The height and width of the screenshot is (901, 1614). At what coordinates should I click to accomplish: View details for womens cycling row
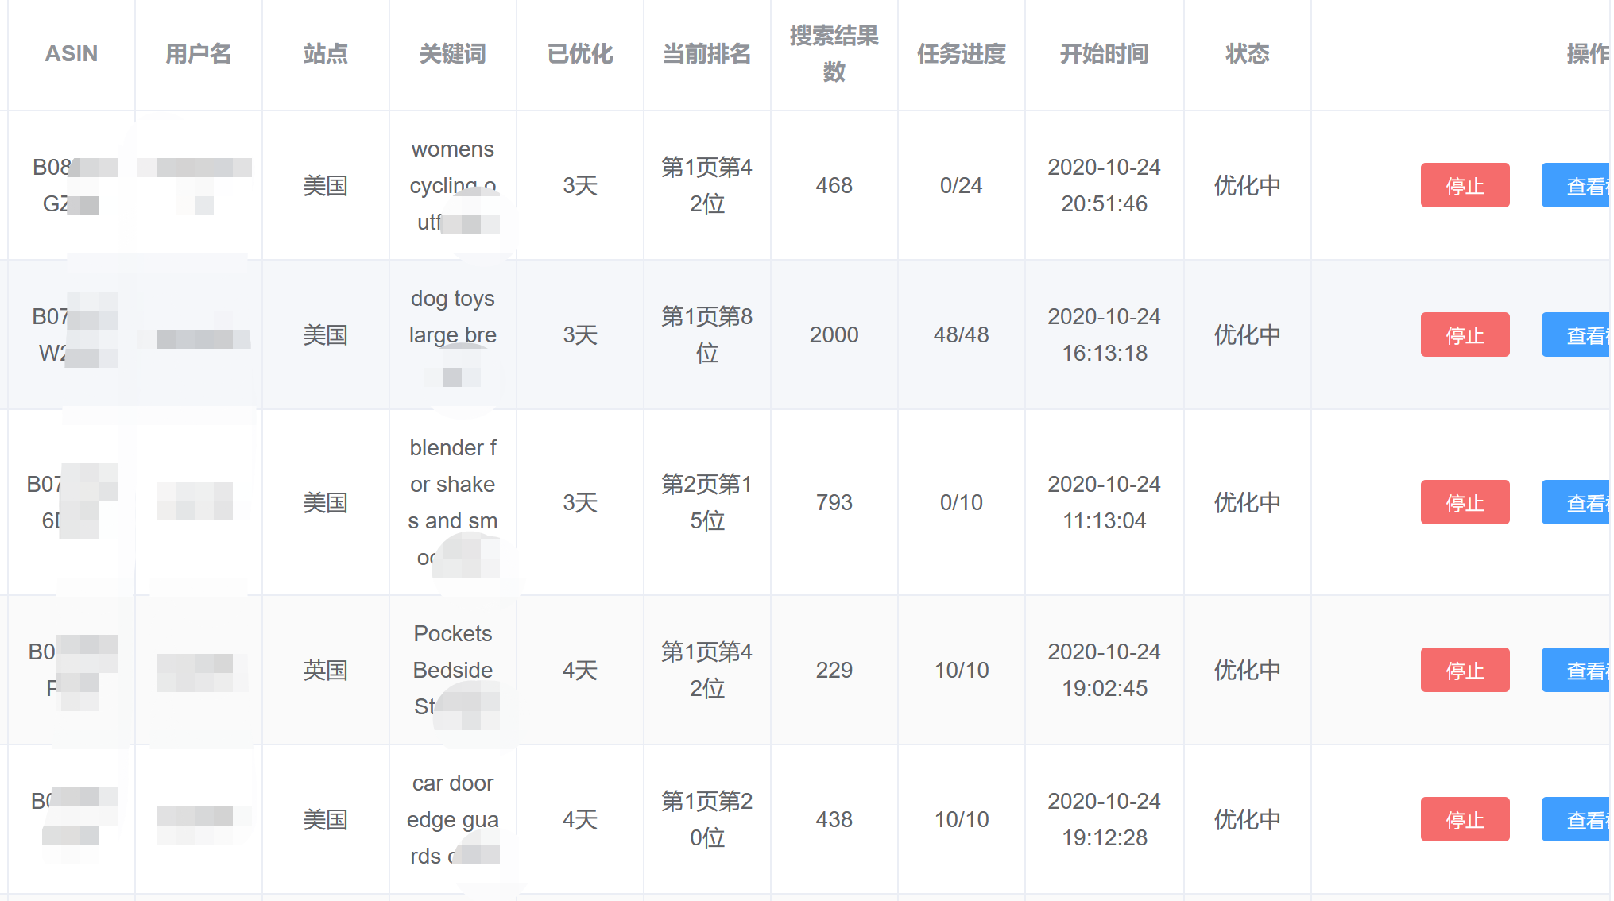pyautogui.click(x=1577, y=185)
